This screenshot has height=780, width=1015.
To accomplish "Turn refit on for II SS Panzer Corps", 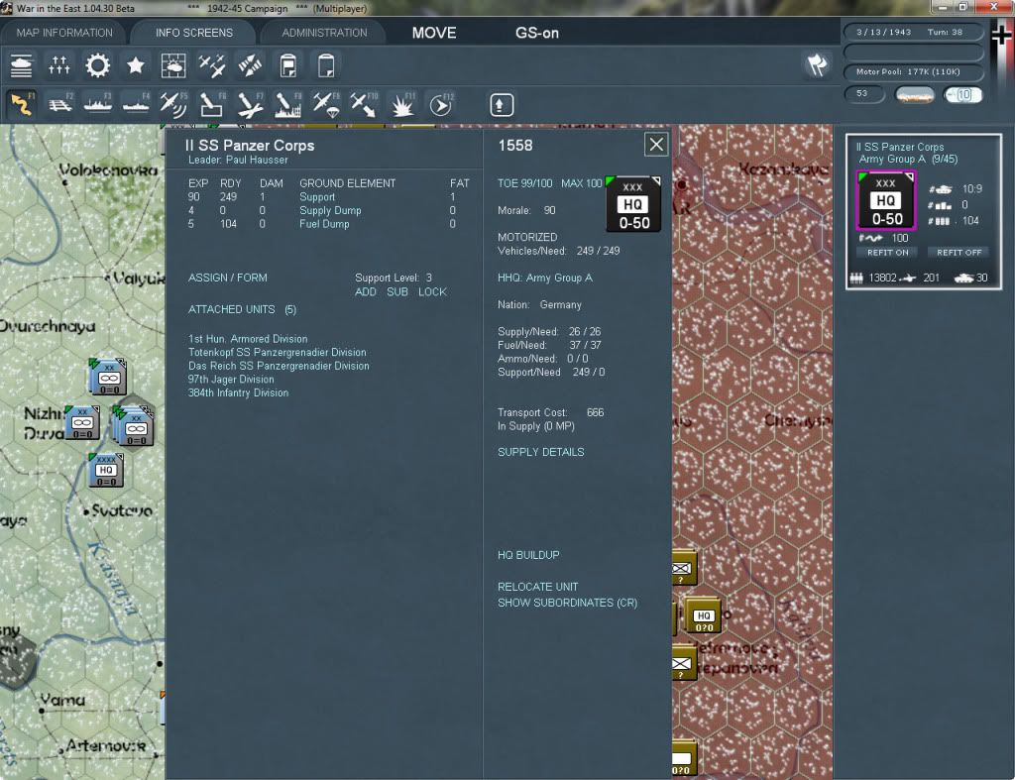I will pyautogui.click(x=887, y=253).
